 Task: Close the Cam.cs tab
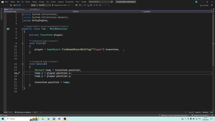(12, 9)
